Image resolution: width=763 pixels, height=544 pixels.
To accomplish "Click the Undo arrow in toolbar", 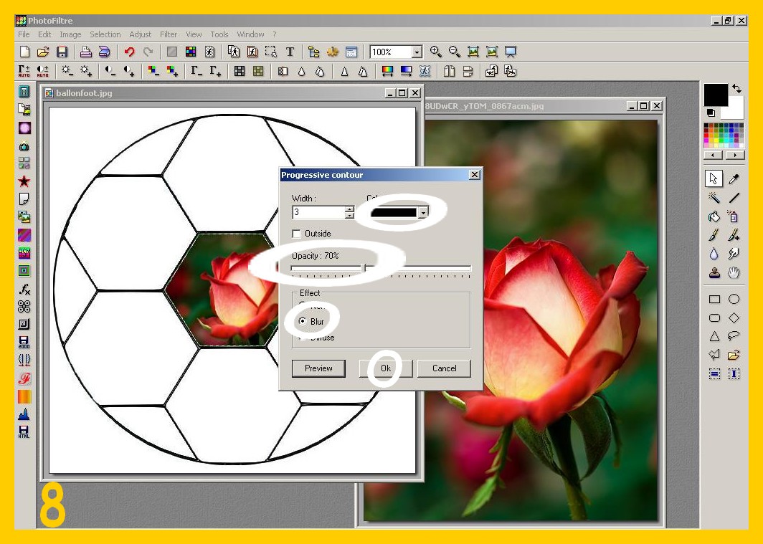I will pyautogui.click(x=129, y=52).
